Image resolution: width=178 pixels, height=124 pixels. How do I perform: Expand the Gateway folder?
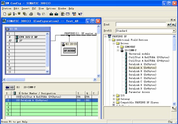(x=114, y=99)
